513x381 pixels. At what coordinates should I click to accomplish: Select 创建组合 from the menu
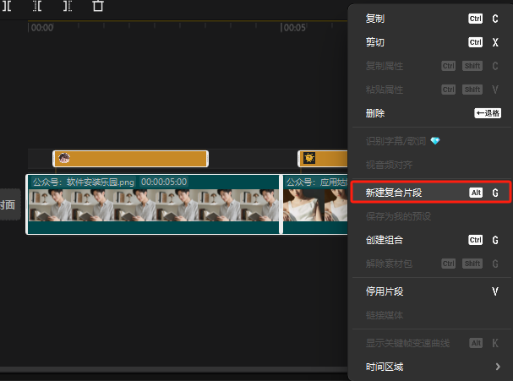(384, 240)
